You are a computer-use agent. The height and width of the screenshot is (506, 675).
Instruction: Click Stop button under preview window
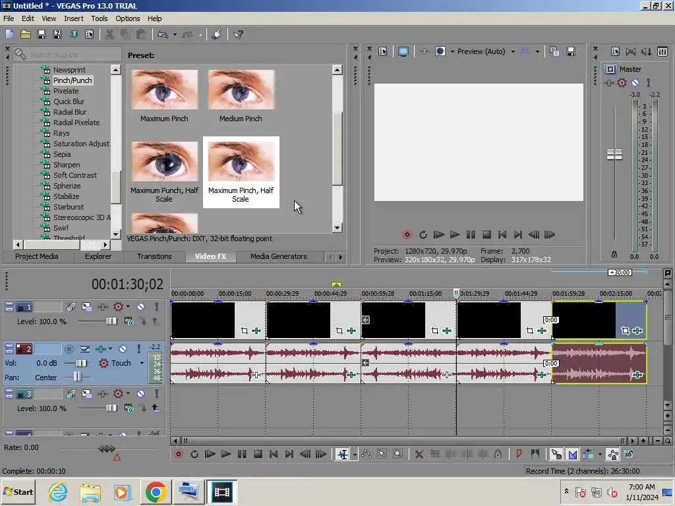click(x=486, y=235)
